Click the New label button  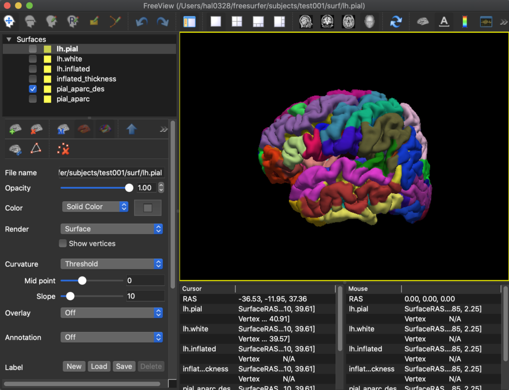click(74, 366)
